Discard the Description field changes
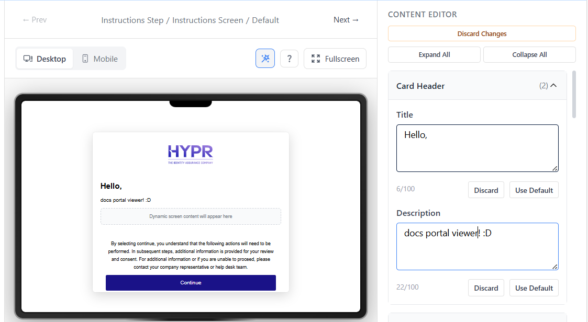Image resolution: width=588 pixels, height=322 pixels. pos(486,288)
